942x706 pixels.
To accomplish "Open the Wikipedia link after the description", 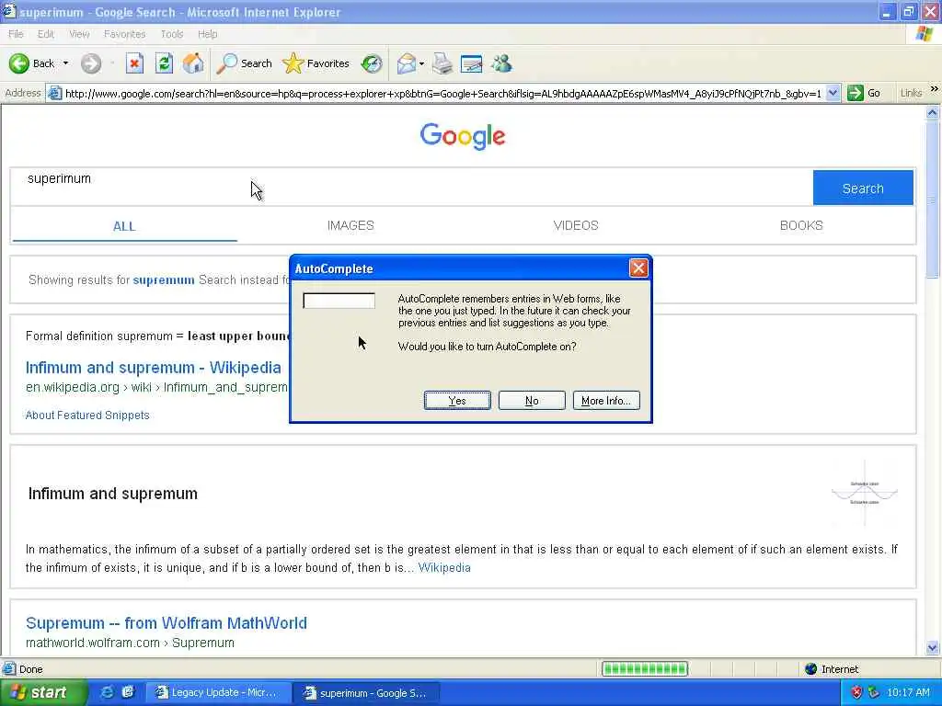I will click(444, 568).
